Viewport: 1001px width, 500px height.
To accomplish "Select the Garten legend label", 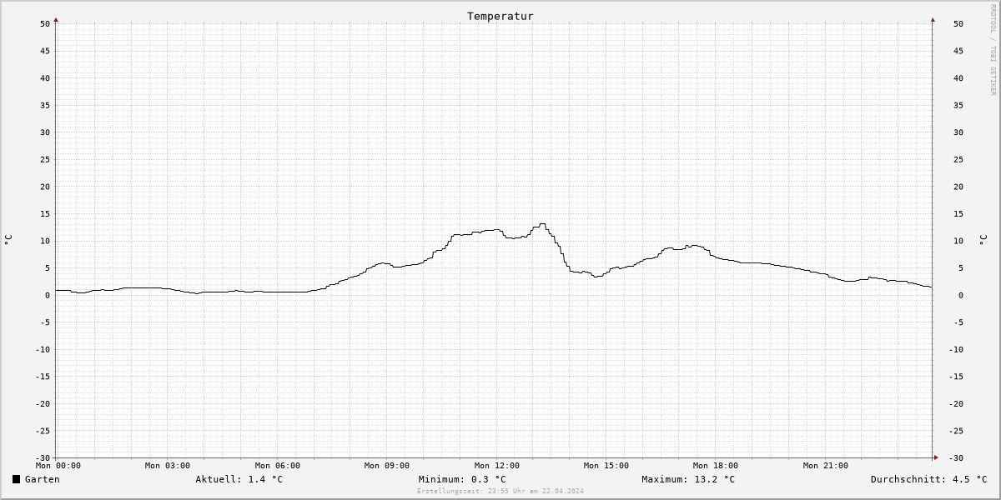I will coord(42,479).
